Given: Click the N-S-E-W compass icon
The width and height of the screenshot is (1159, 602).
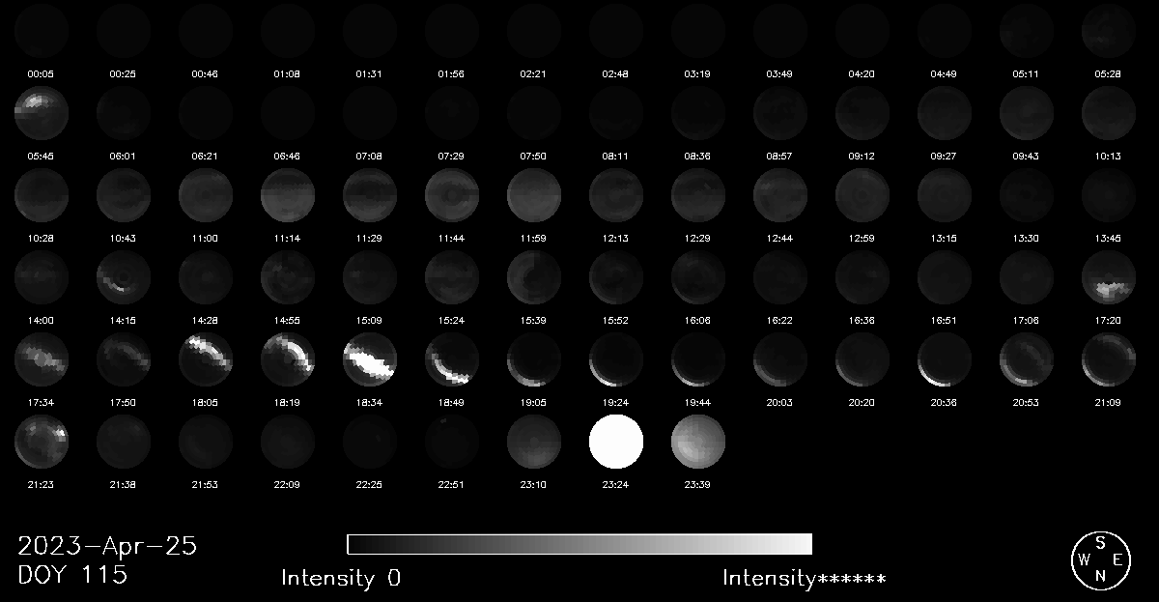Looking at the screenshot, I should (1100, 559).
